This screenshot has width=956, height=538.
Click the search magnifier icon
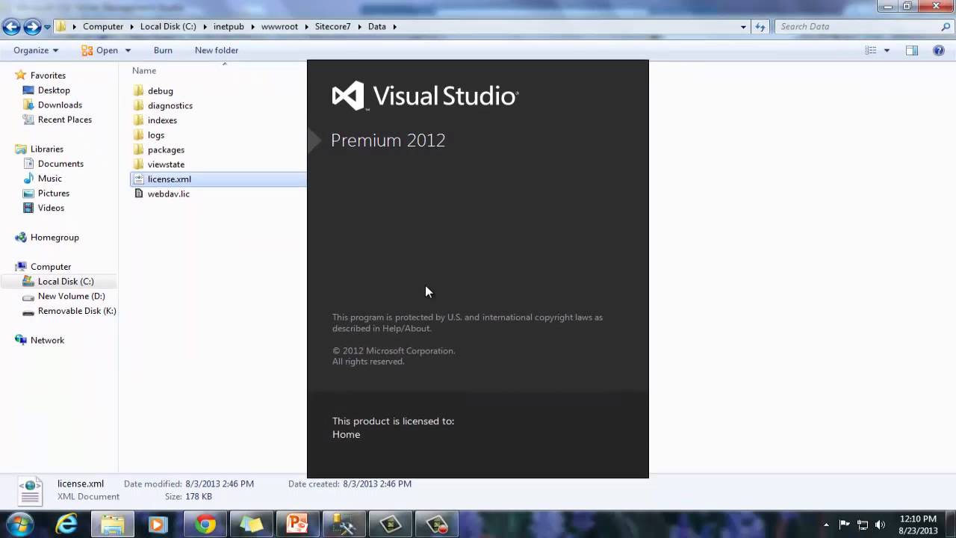pyautogui.click(x=946, y=27)
